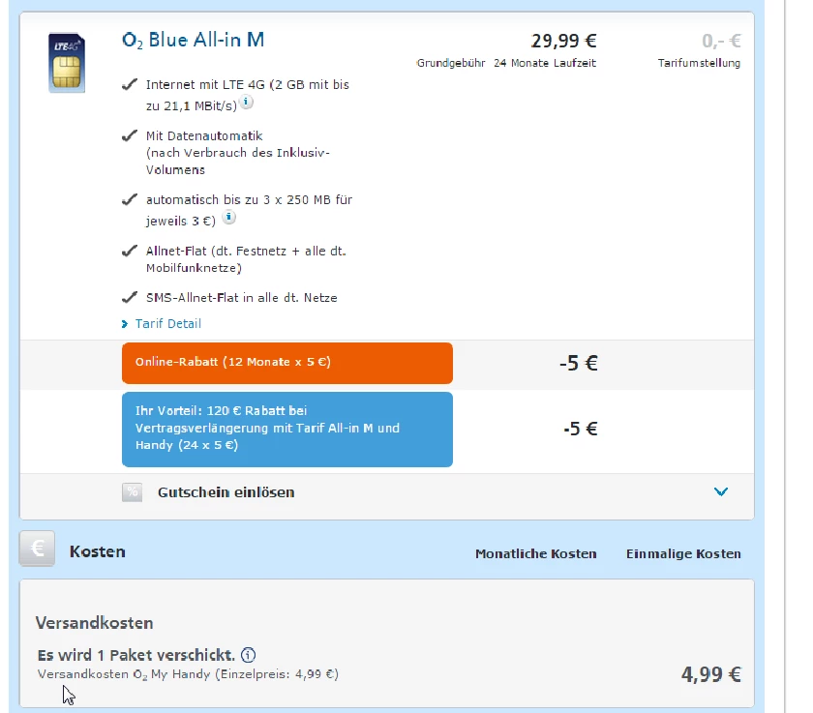Screen dimensions: 813x713
Task: Expand the Gutschein einlösen chevron arrow
Action: click(720, 491)
